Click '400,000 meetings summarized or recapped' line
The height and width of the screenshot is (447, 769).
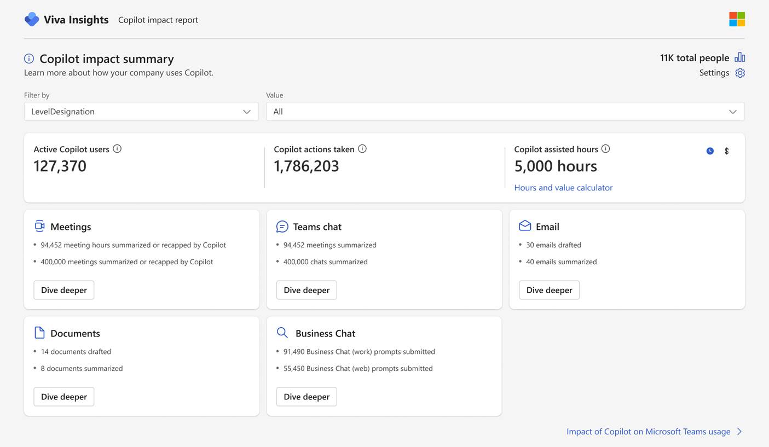(127, 262)
